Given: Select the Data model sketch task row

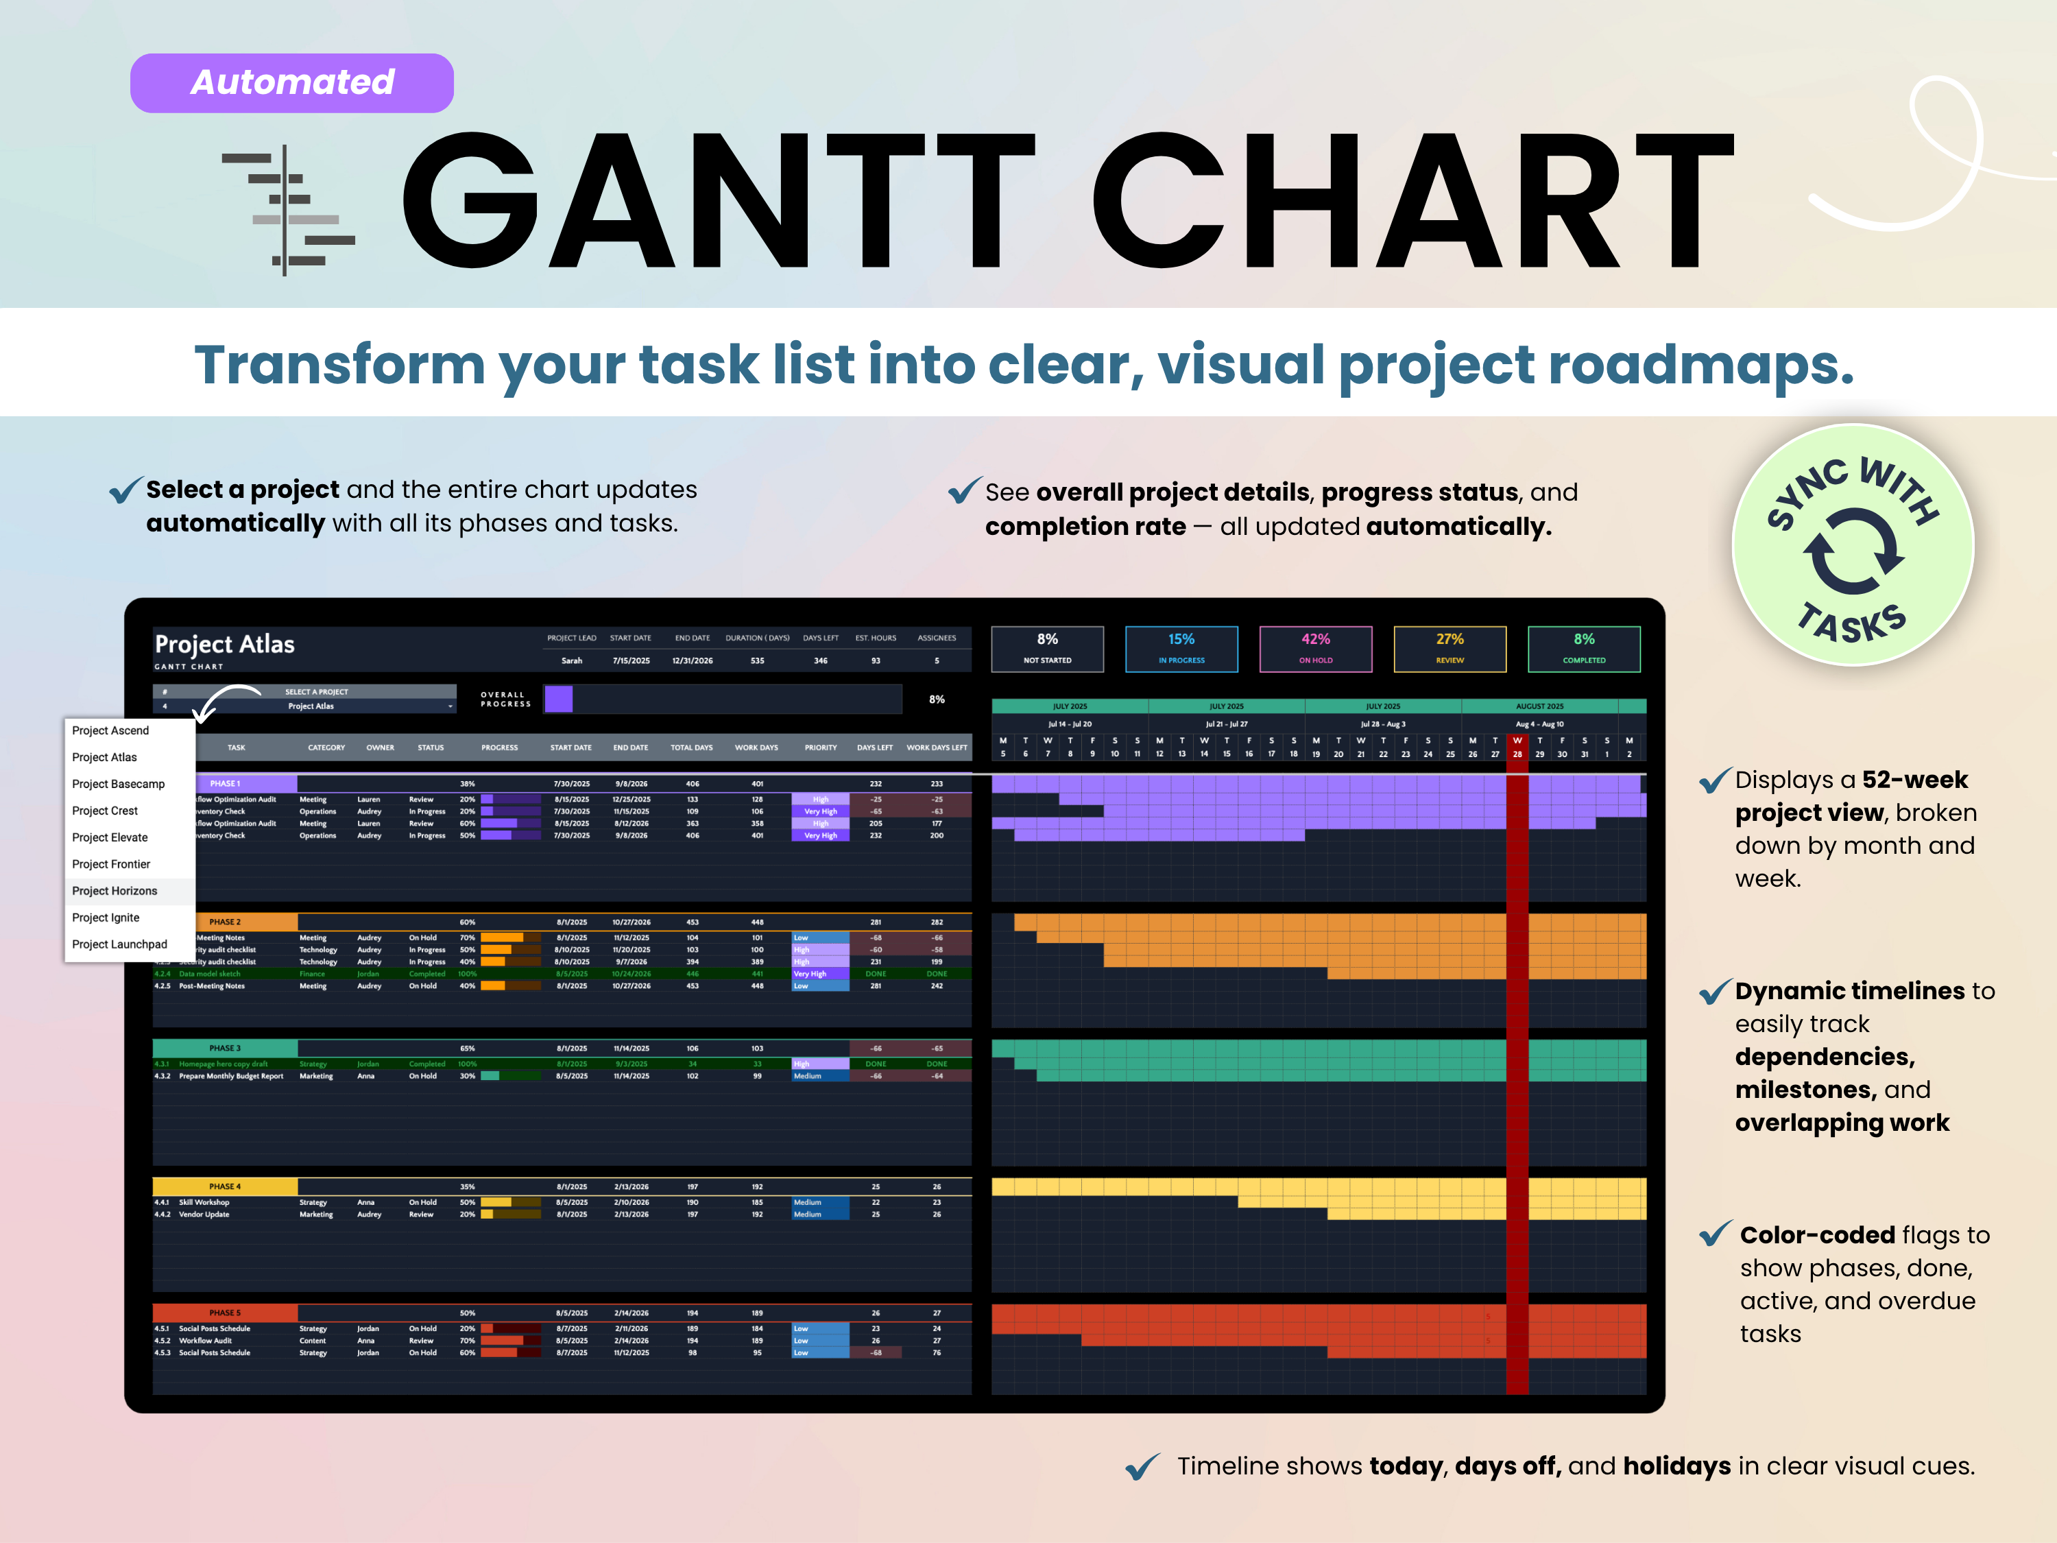Looking at the screenshot, I should tap(563, 974).
